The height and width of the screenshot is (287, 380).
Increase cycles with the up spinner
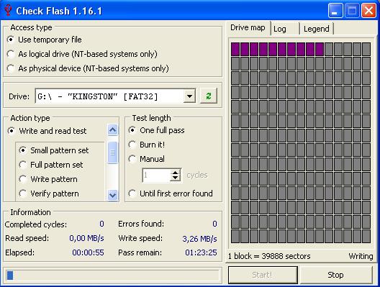175,173
